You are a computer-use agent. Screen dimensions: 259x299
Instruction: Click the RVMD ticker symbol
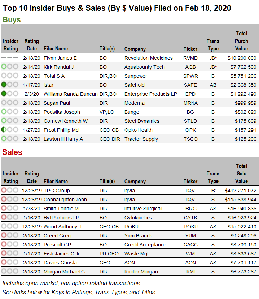(x=190, y=58)
